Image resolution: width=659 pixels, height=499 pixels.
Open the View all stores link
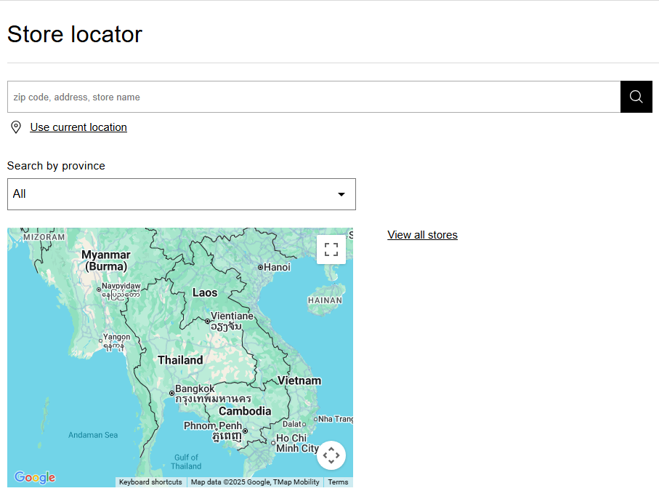click(422, 235)
